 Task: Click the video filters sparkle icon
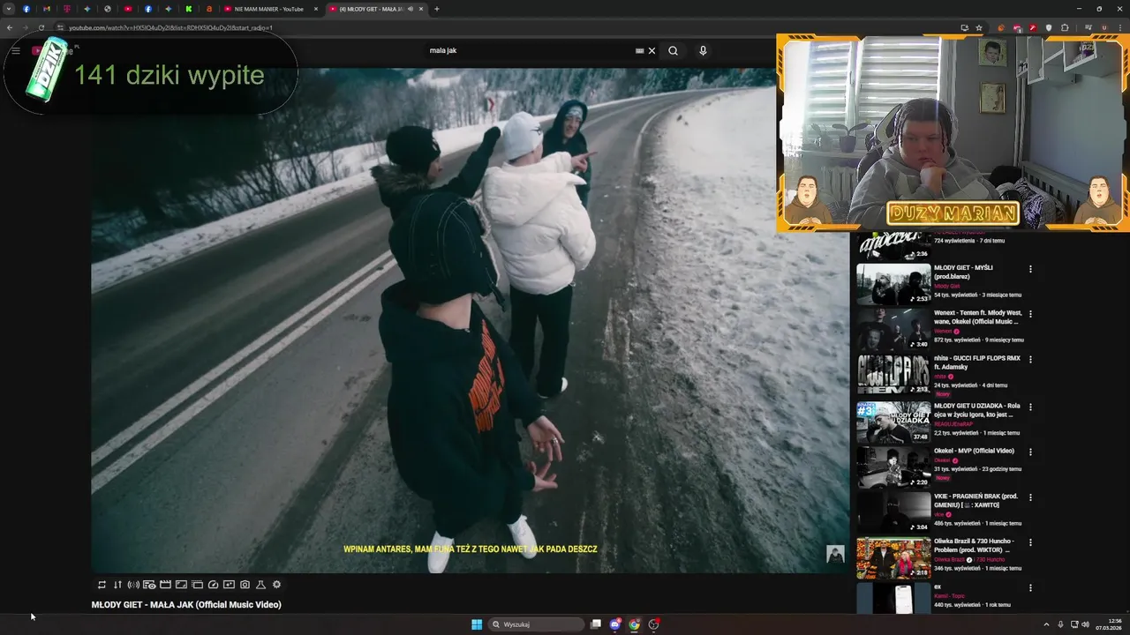click(x=229, y=585)
